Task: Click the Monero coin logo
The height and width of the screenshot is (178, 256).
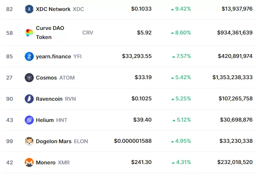Action: [29, 162]
